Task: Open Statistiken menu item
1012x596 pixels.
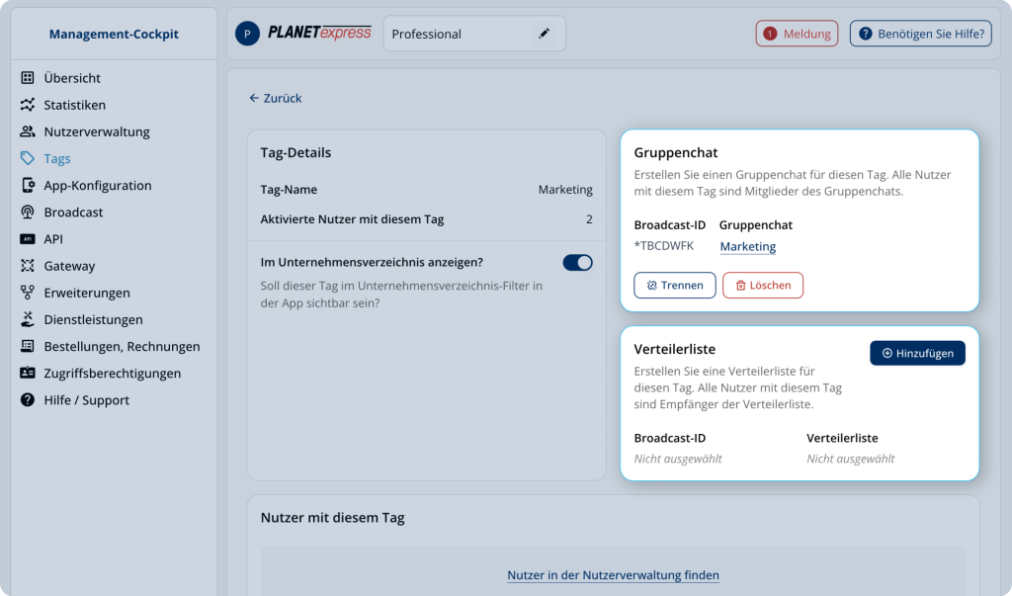Action: pyautogui.click(x=75, y=105)
